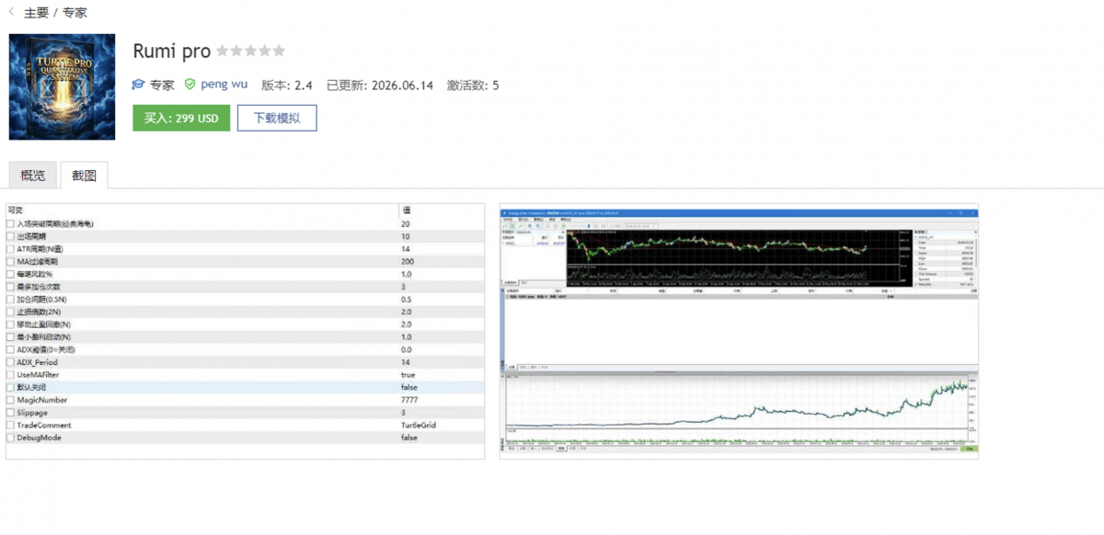Open author peng wu profile link
The height and width of the screenshot is (535, 1104).
(224, 85)
